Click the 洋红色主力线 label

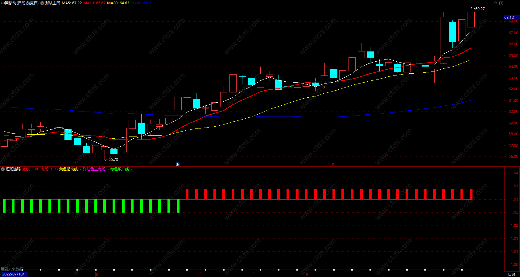(94, 169)
